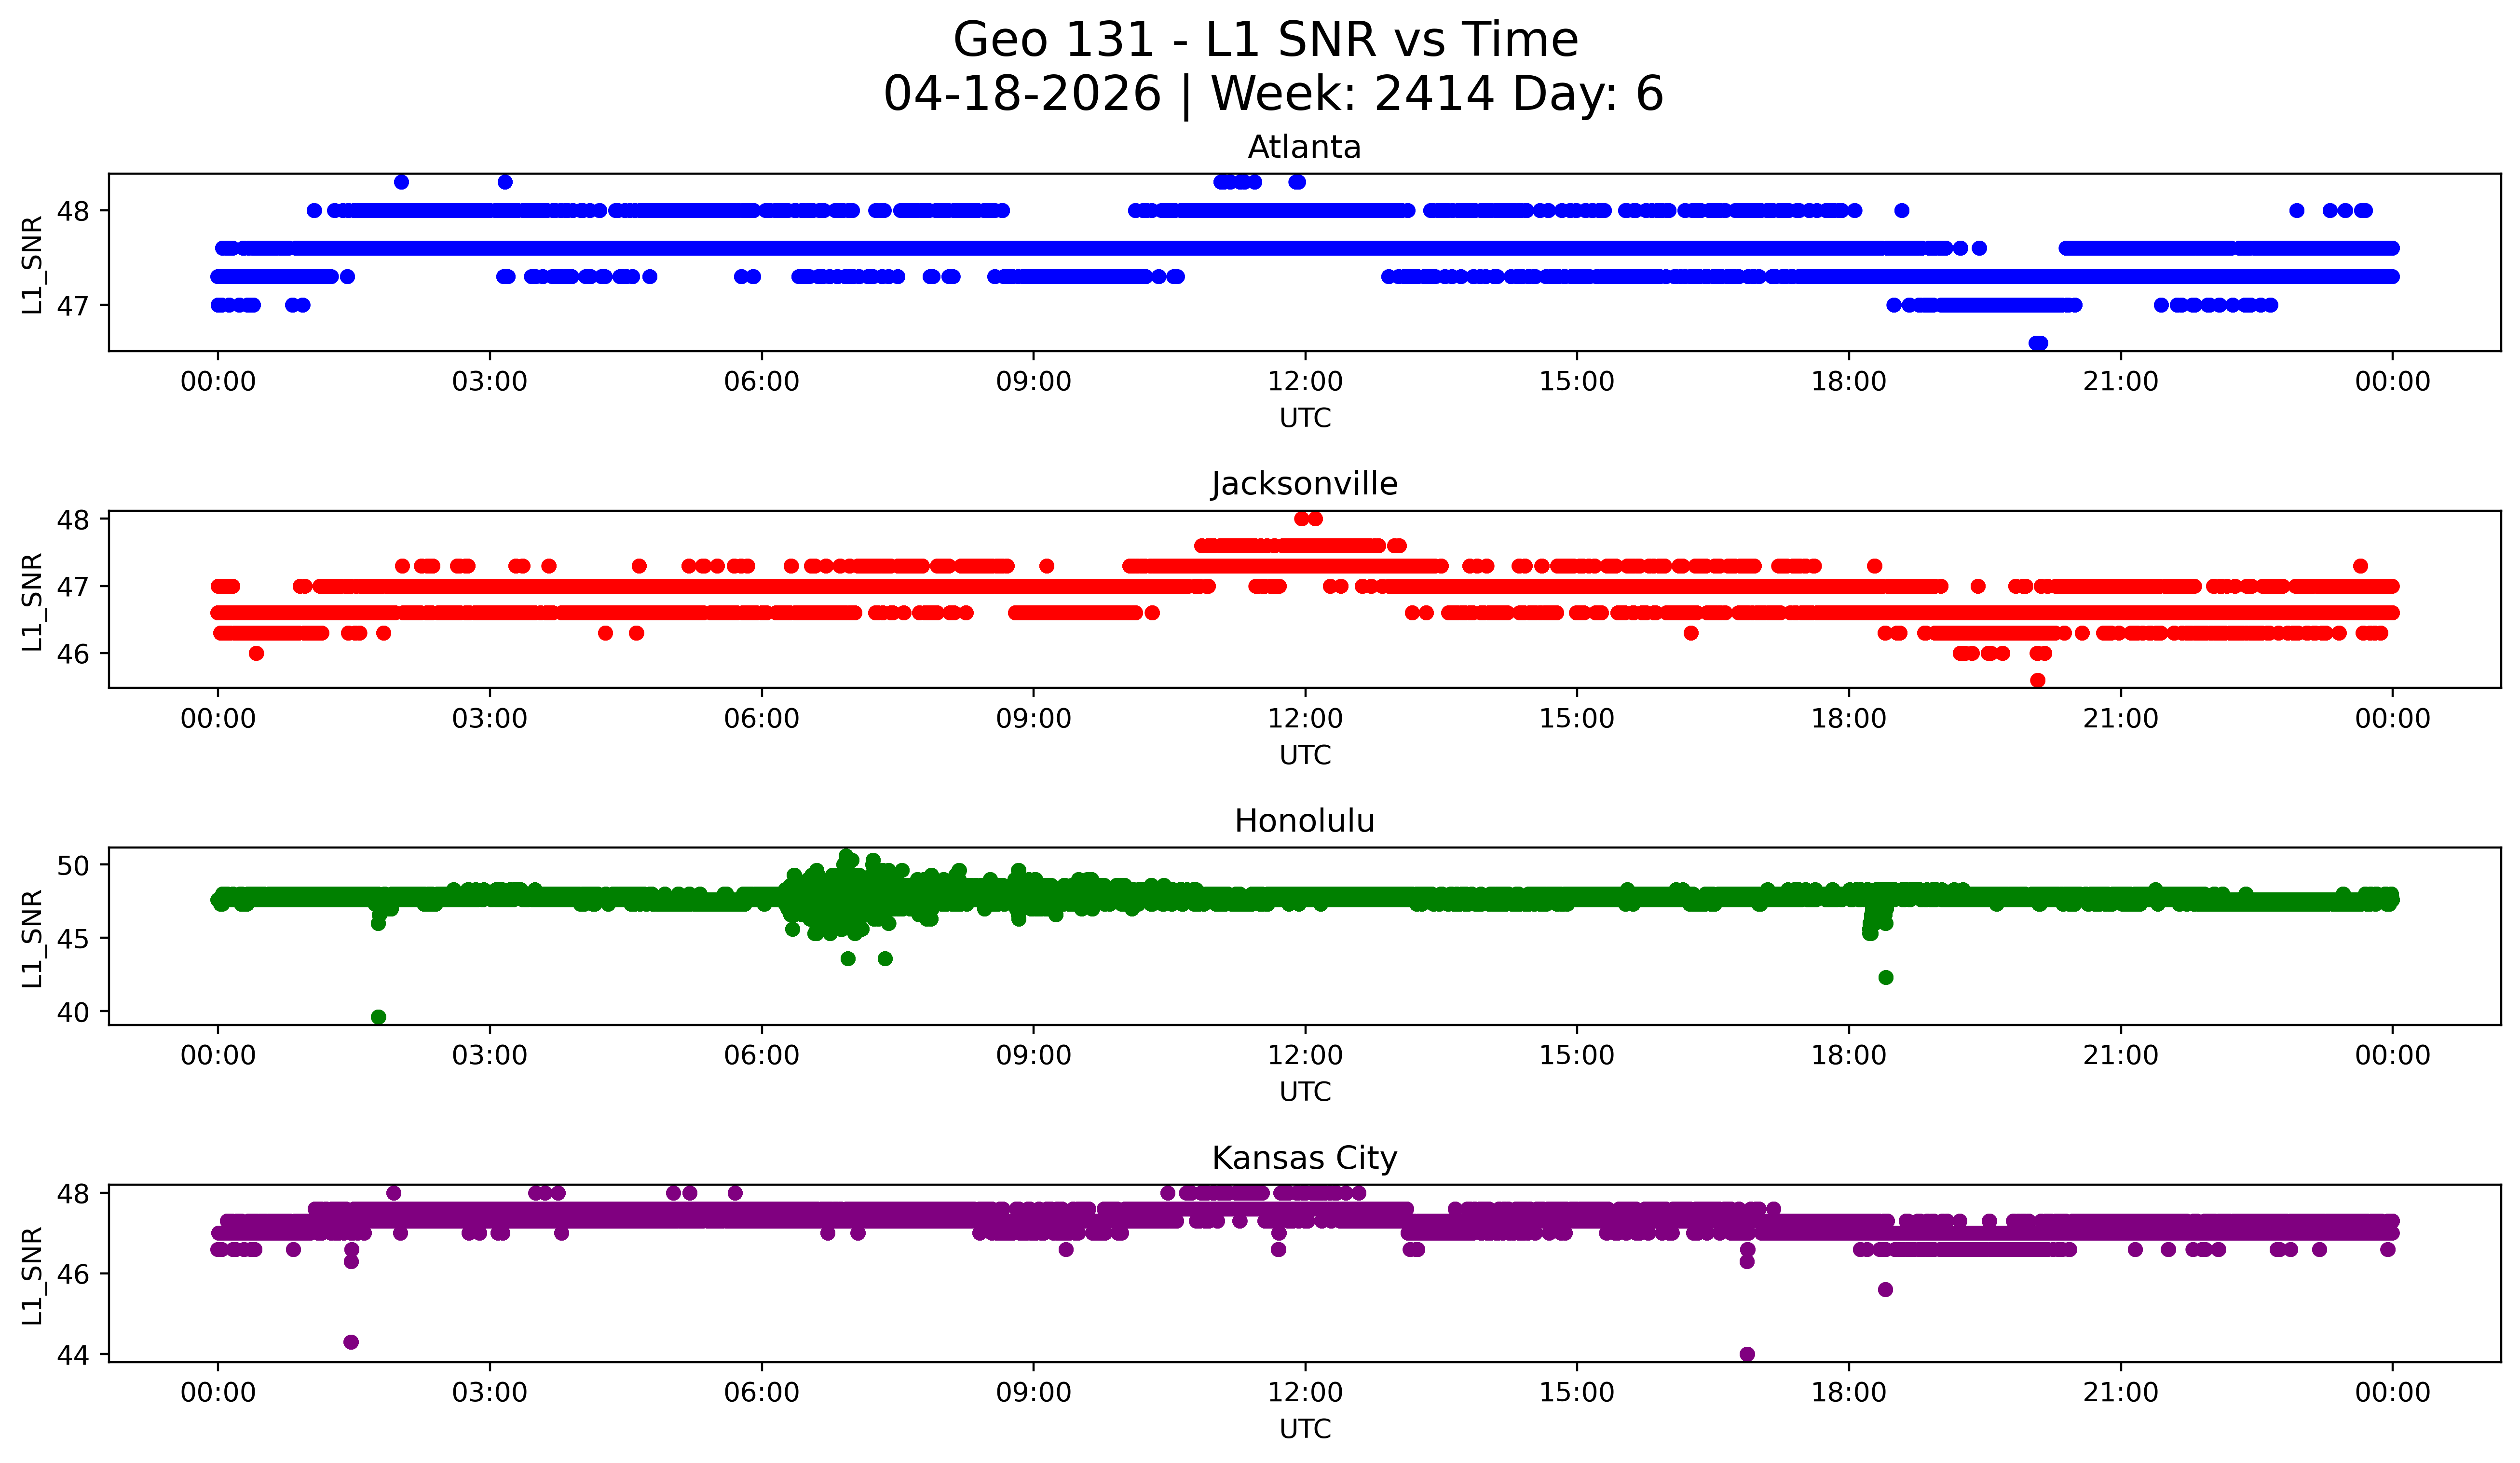Image resolution: width=2520 pixels, height=1463 pixels.
Task: Click the lowest purple Kansas City point near 44 before 18:00
Action: (1747, 1354)
